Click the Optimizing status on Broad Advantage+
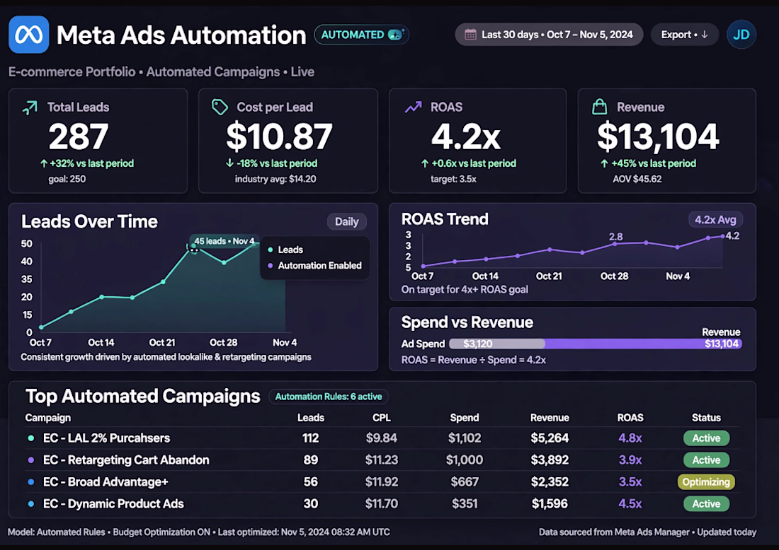The image size is (779, 550). click(x=706, y=481)
